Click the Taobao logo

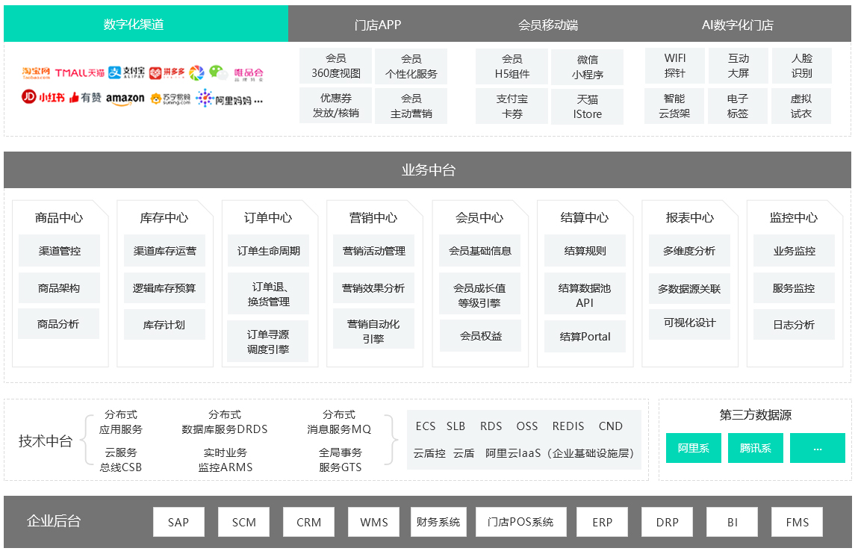pyautogui.click(x=36, y=72)
